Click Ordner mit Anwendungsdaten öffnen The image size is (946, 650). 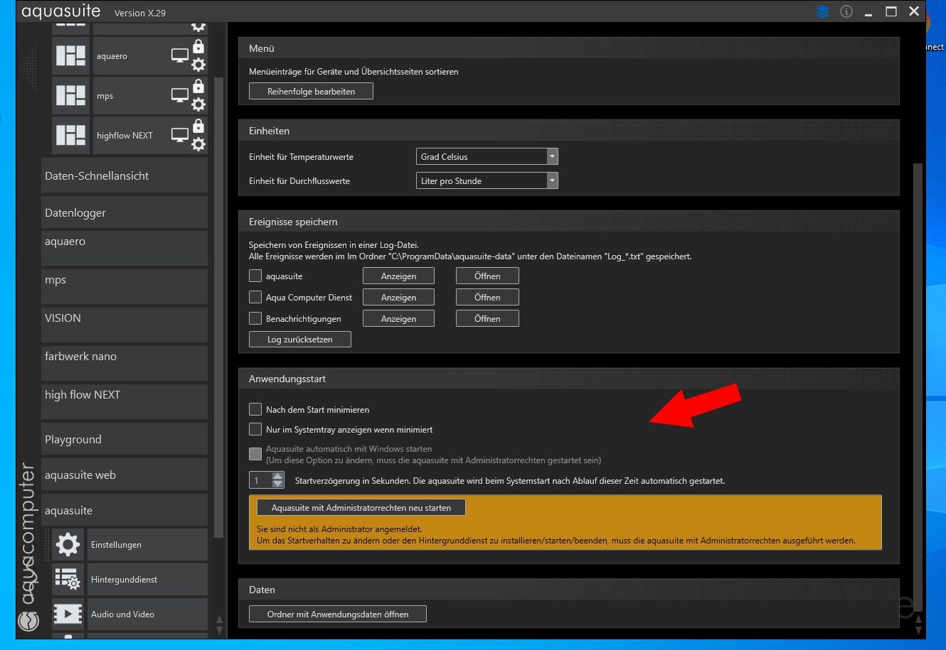click(x=338, y=614)
